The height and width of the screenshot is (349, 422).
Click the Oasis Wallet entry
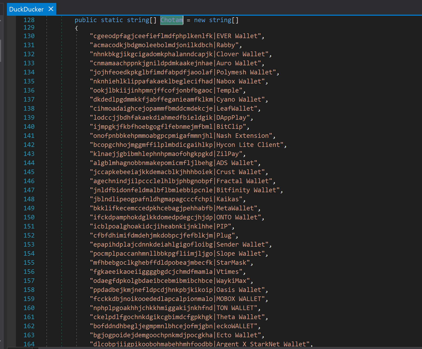point(179,290)
